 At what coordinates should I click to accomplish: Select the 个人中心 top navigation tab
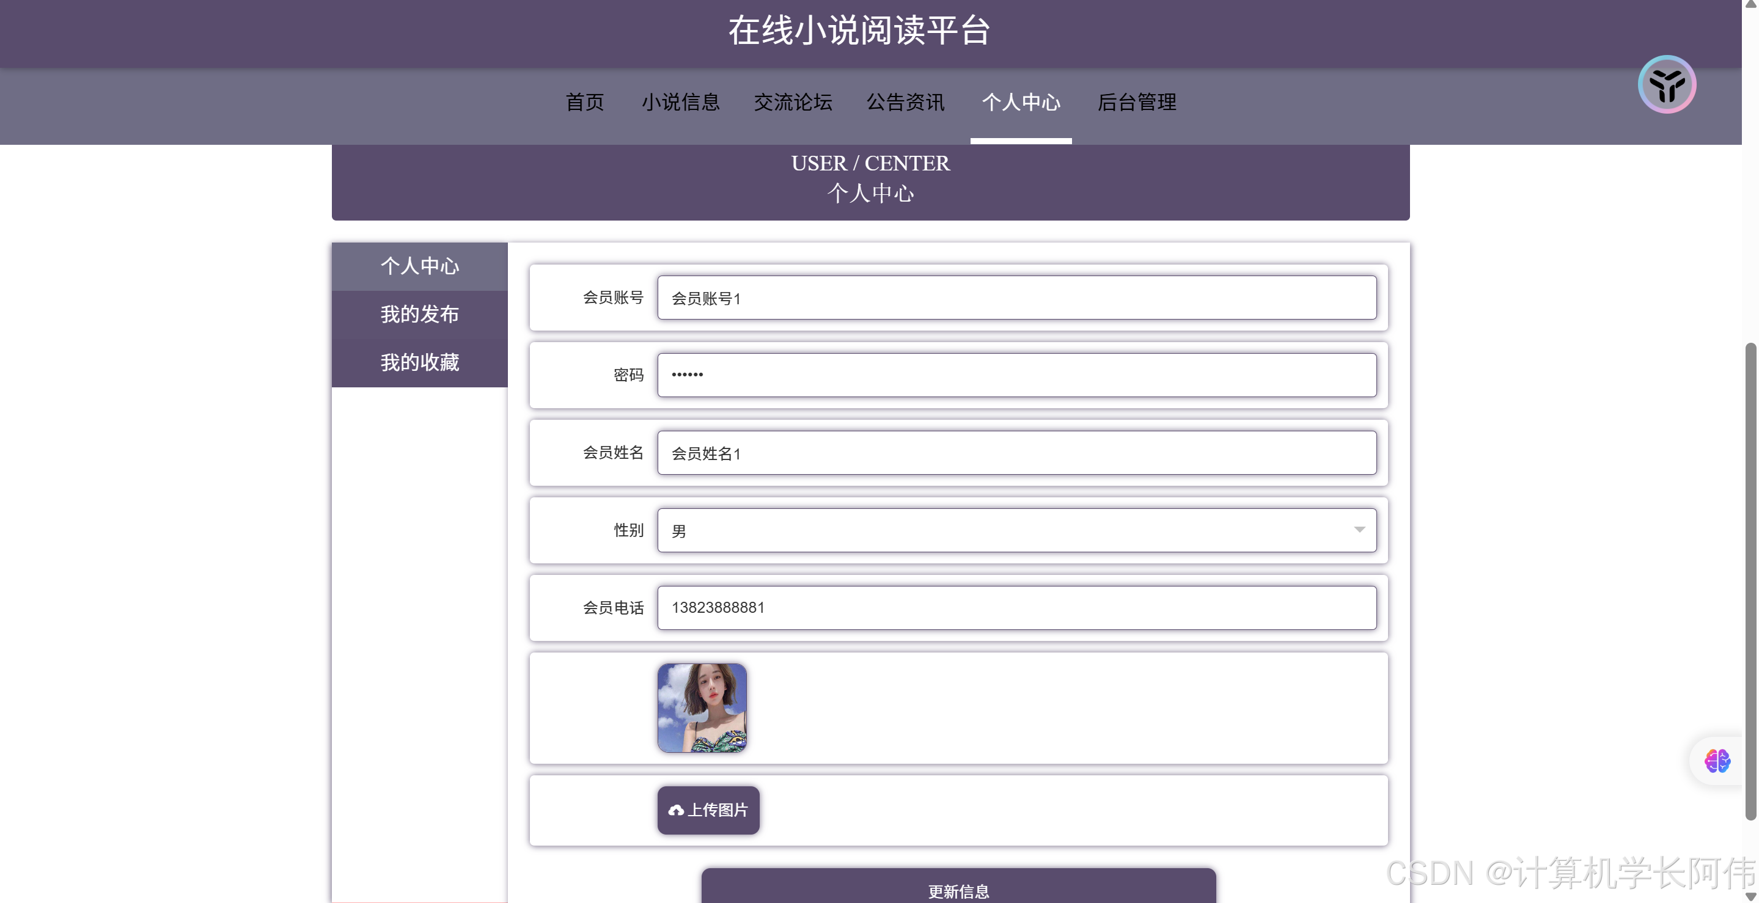pos(1021,103)
